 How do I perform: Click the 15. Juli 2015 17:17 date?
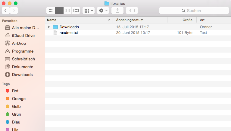133,27
